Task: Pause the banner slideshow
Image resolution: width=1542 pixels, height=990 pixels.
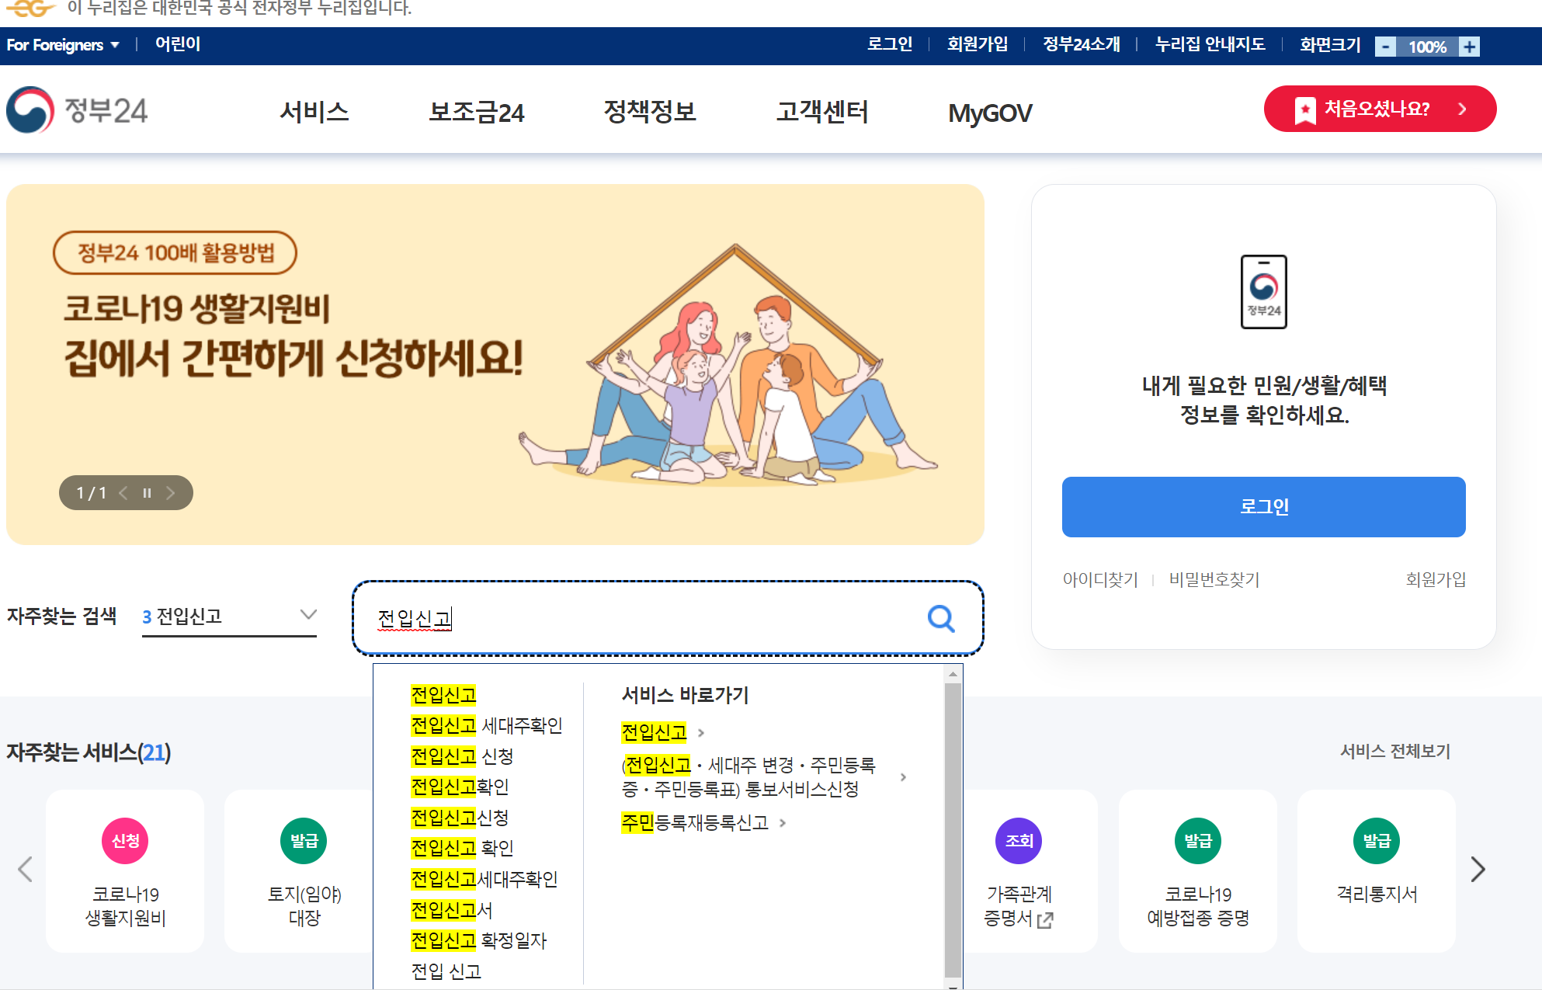Action: pyautogui.click(x=147, y=493)
